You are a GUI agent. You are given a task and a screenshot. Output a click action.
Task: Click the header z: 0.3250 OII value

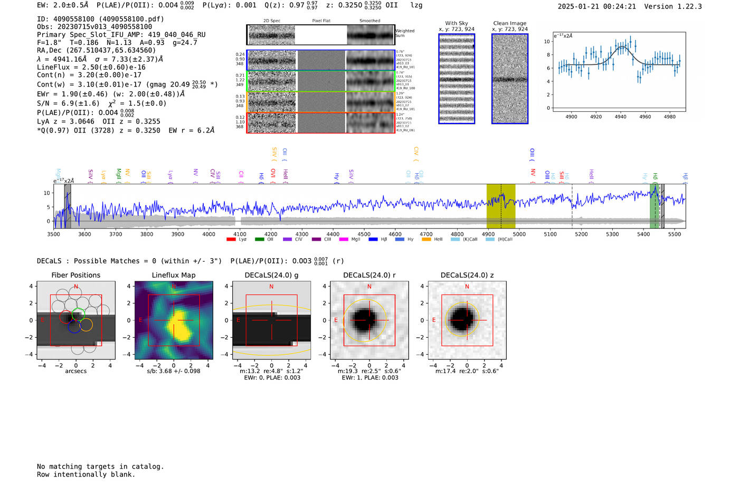(362, 5)
